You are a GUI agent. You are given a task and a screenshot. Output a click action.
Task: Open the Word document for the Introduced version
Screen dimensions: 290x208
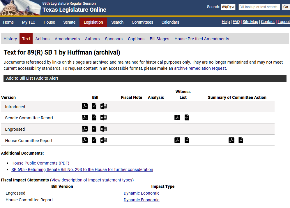103,106
